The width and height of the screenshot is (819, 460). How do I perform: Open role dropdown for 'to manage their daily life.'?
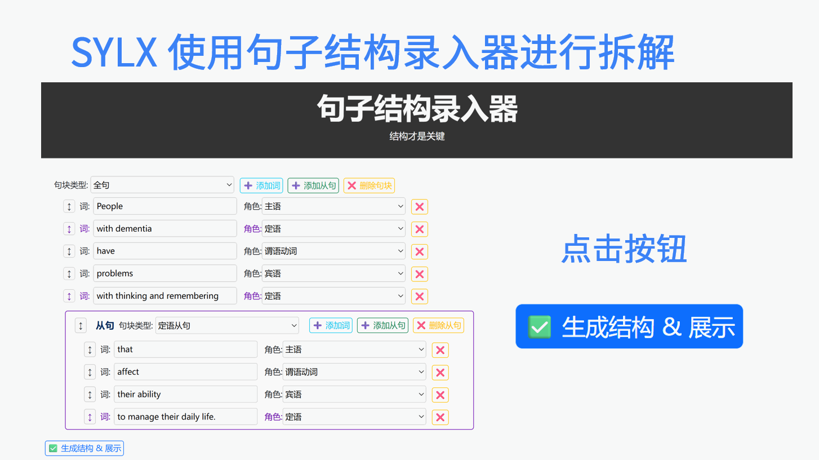click(x=354, y=417)
